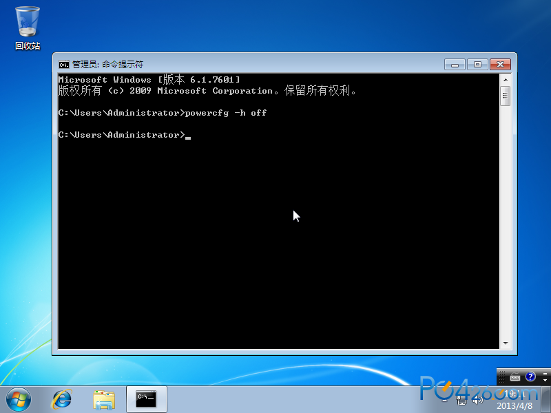
Task: Minimize the command prompt window
Action: pyautogui.click(x=455, y=65)
